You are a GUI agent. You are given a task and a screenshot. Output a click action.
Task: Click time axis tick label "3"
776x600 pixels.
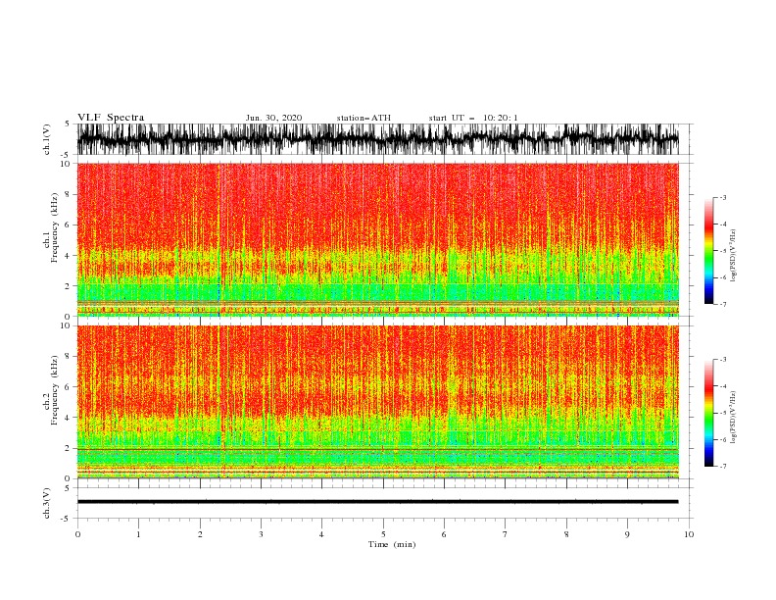point(261,534)
